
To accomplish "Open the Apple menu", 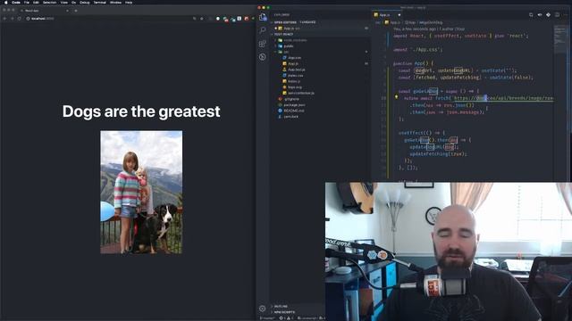I will click(x=6, y=2).
